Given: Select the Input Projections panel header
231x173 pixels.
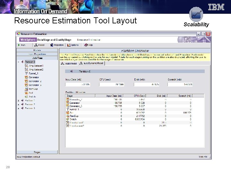Looking at the screenshot, I should coord(37,54).
